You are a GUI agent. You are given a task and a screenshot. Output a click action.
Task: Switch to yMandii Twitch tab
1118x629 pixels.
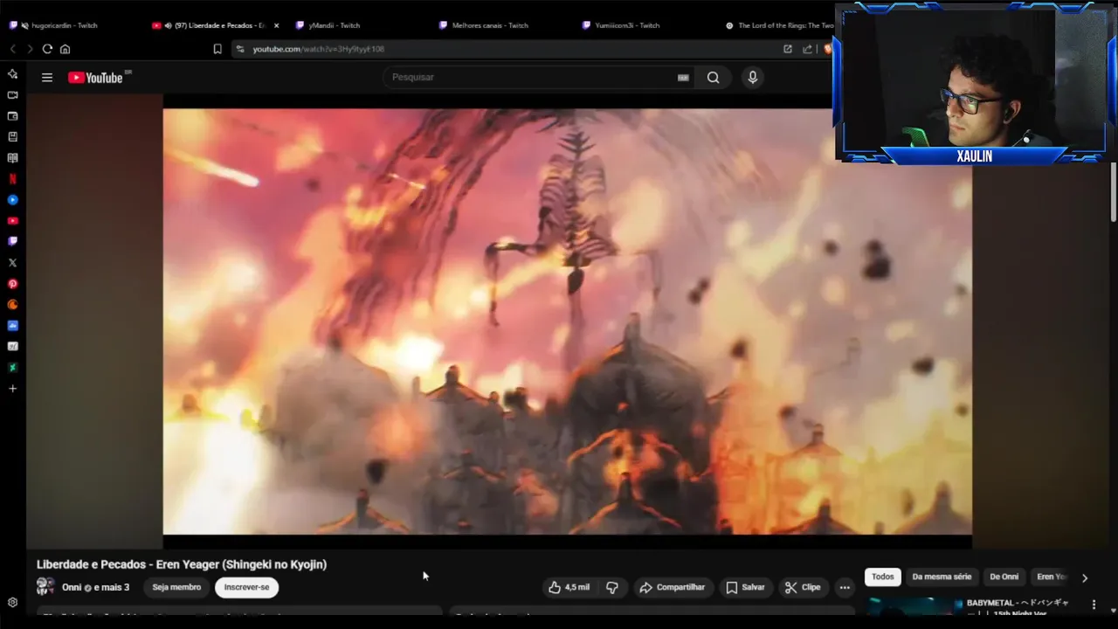coord(335,25)
